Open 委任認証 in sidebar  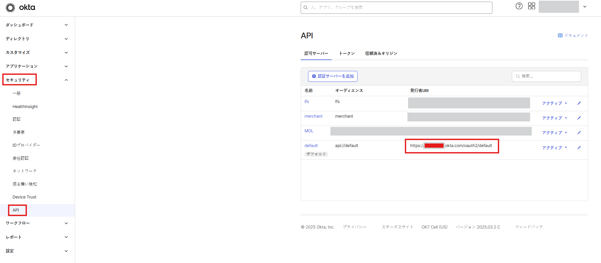click(x=21, y=158)
